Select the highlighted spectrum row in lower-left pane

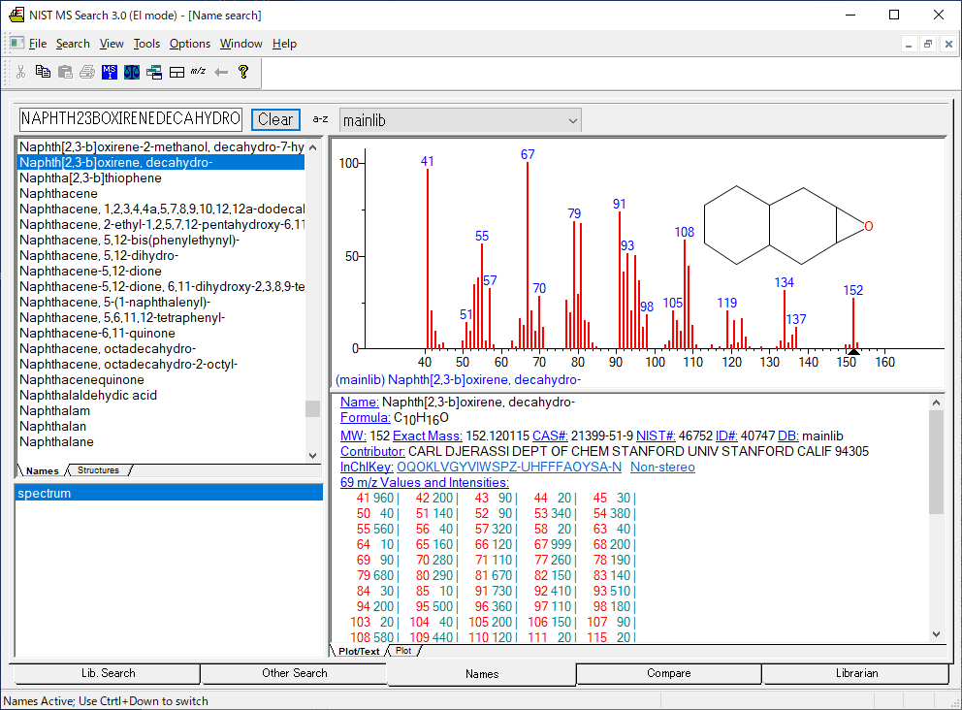pyautogui.click(x=169, y=493)
